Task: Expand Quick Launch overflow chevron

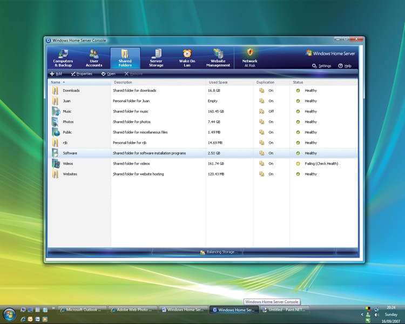Action: click(x=53, y=308)
